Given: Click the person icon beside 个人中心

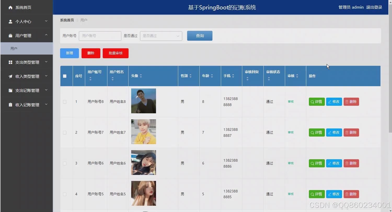Looking at the screenshot, I should click(x=10, y=21).
